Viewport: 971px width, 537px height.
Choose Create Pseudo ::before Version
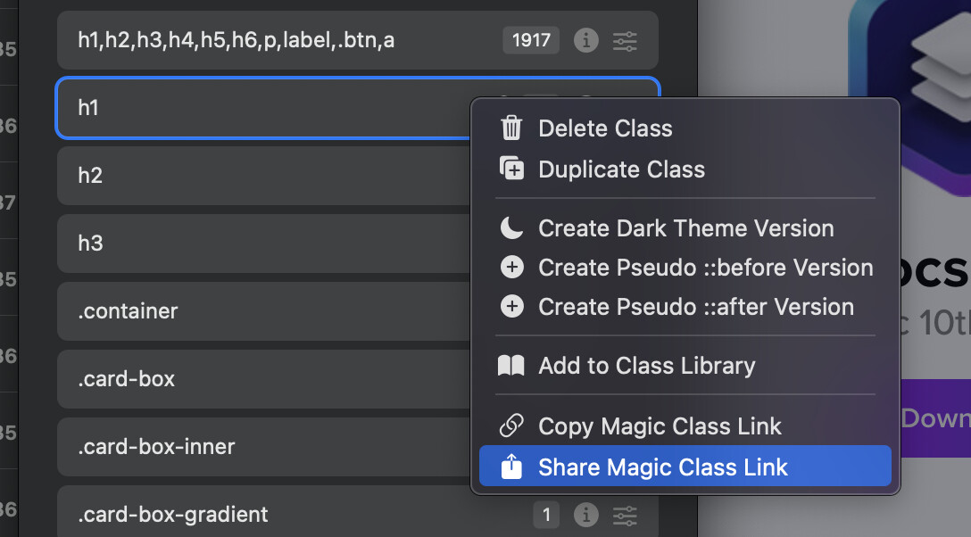705,268
